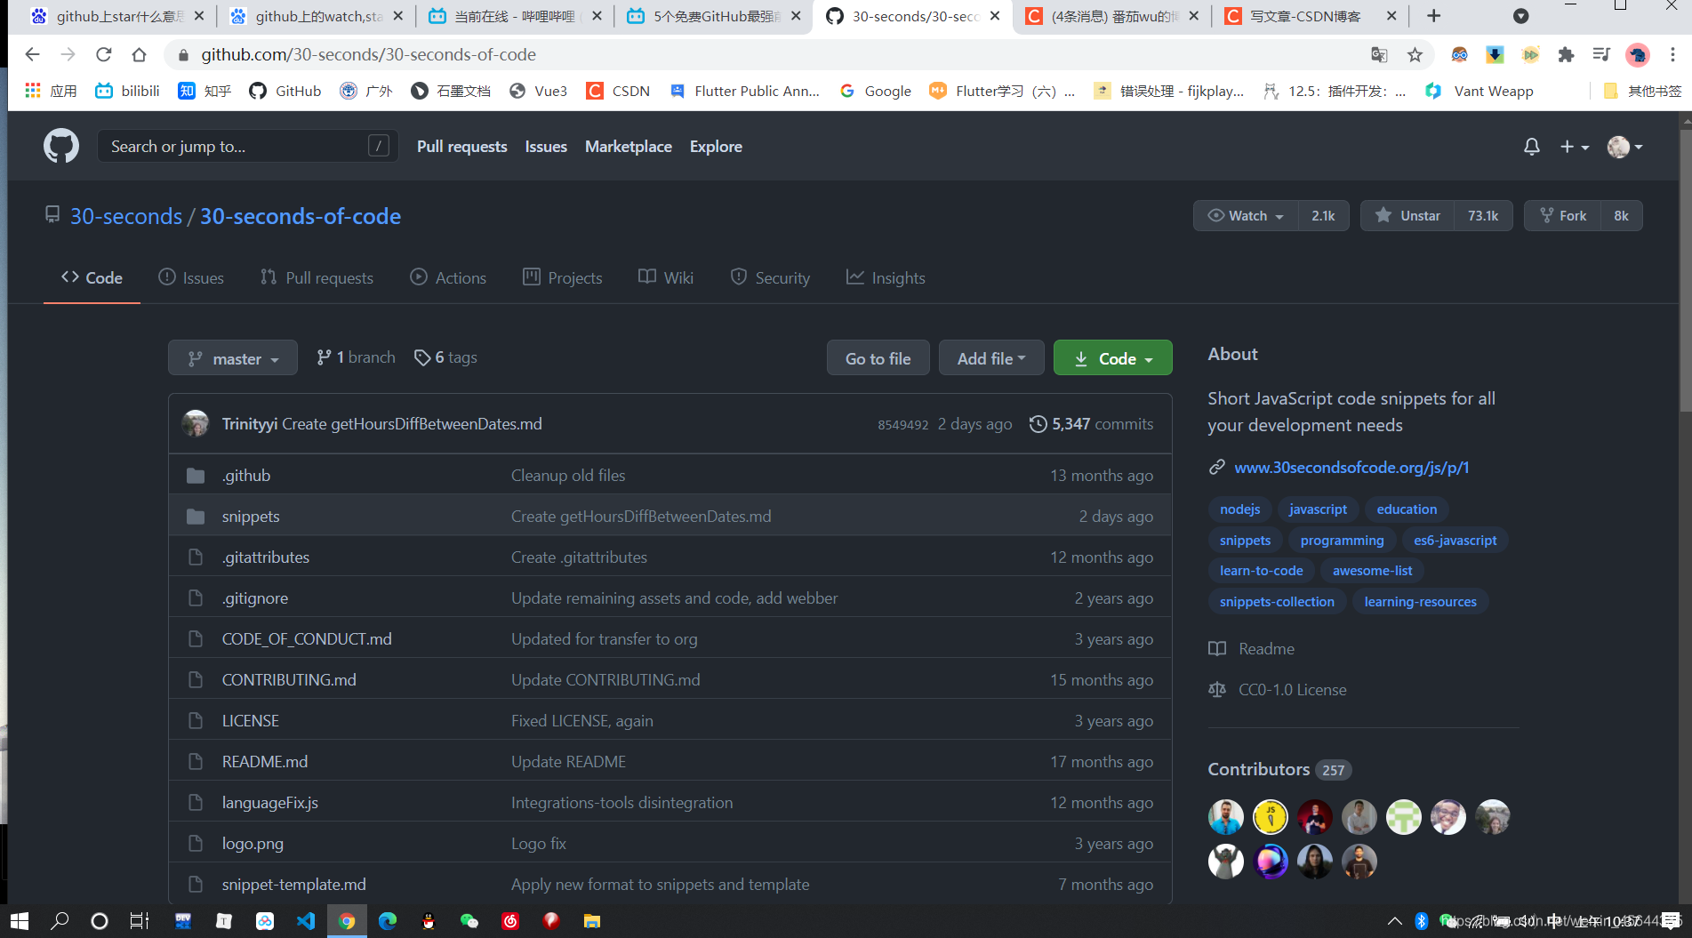Viewport: 1692px width, 938px height.
Task: Click Explore in the top navigation
Action: point(716,147)
